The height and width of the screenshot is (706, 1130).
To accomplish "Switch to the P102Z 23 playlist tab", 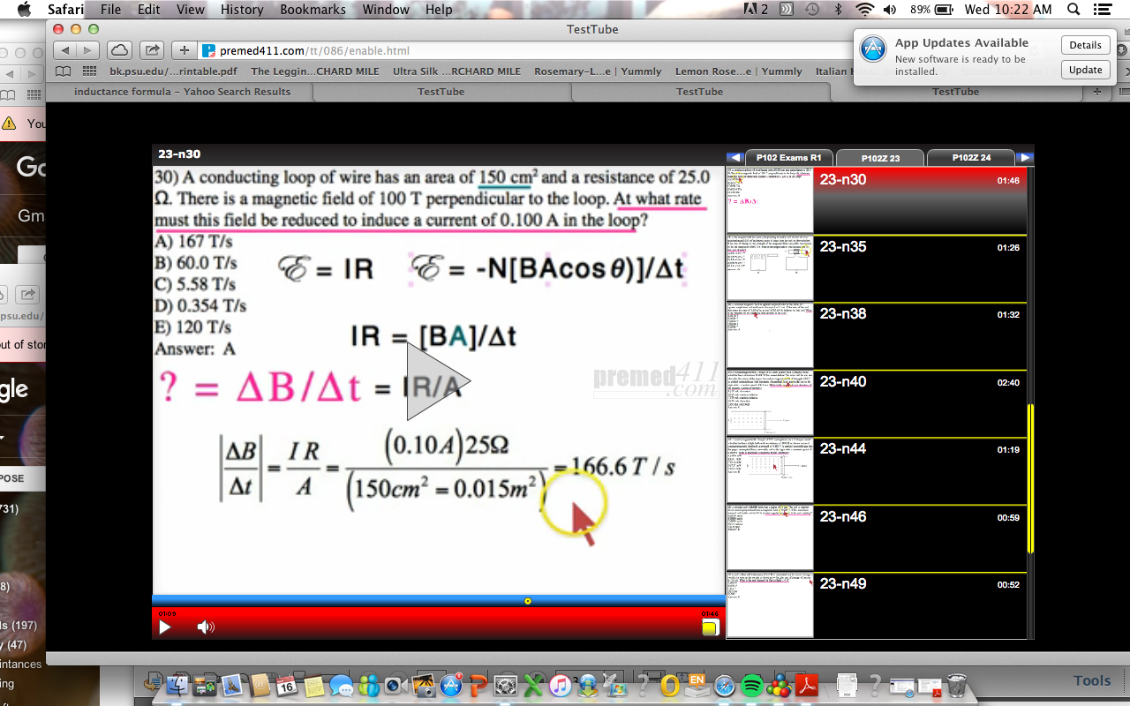I will click(x=880, y=158).
